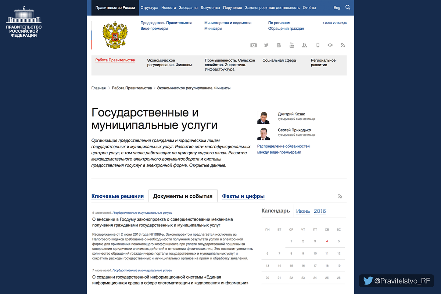
Task: Open the mobile phone version icon
Action: click(318, 45)
